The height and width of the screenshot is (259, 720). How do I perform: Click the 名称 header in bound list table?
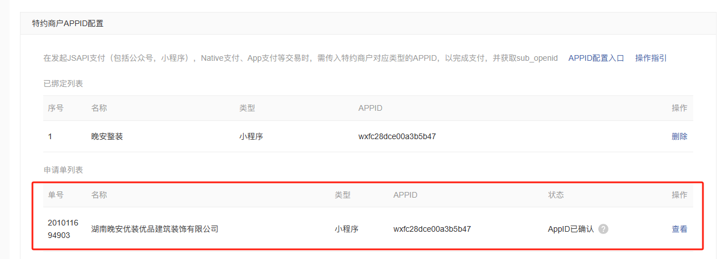[x=99, y=108]
